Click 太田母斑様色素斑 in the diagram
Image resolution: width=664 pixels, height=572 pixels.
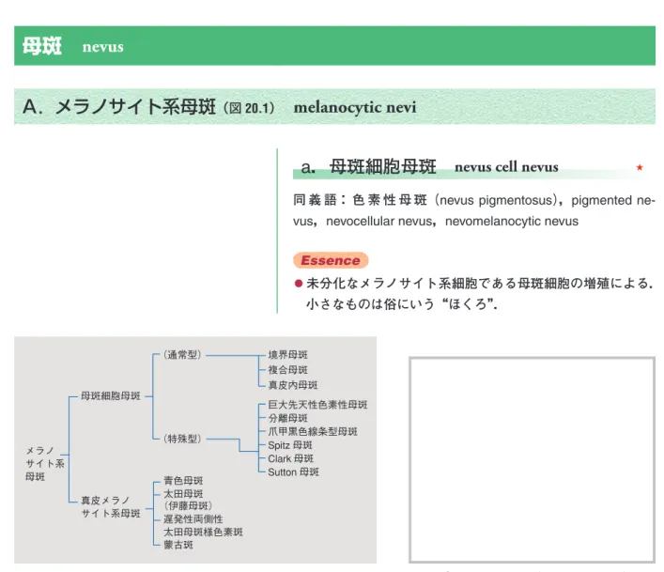pyautogui.click(x=203, y=533)
